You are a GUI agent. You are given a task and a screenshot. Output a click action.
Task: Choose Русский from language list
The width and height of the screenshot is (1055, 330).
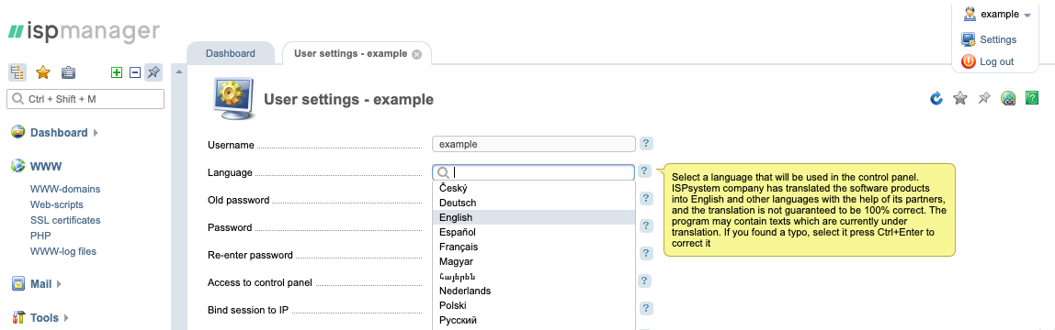click(x=534, y=321)
